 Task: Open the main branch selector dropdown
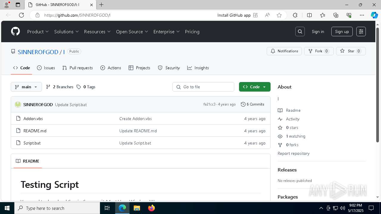click(26, 87)
